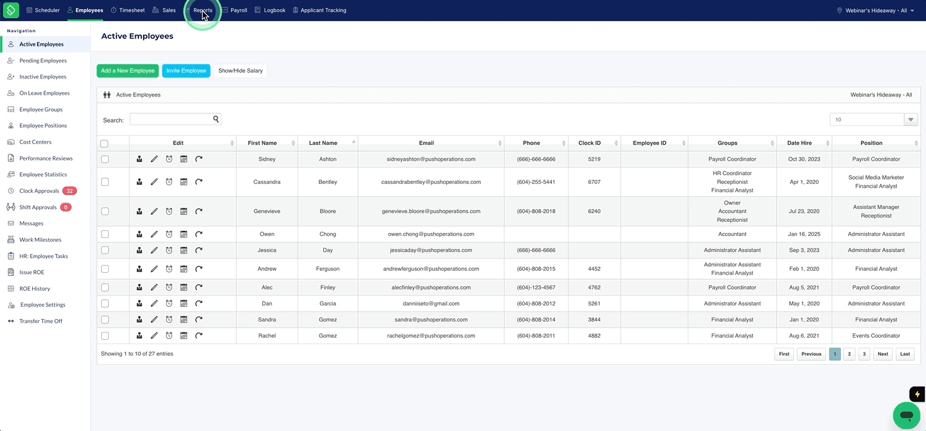Screen dimensions: 926x431
Task: Open Pending Employees in sidebar
Action: coord(43,60)
